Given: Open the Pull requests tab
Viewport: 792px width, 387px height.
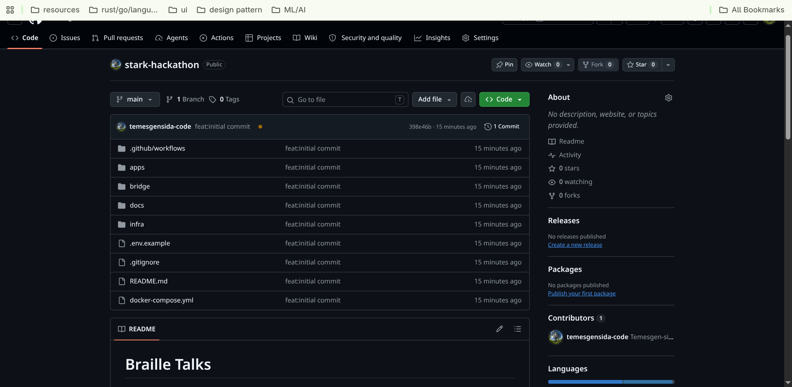Looking at the screenshot, I should (118, 38).
